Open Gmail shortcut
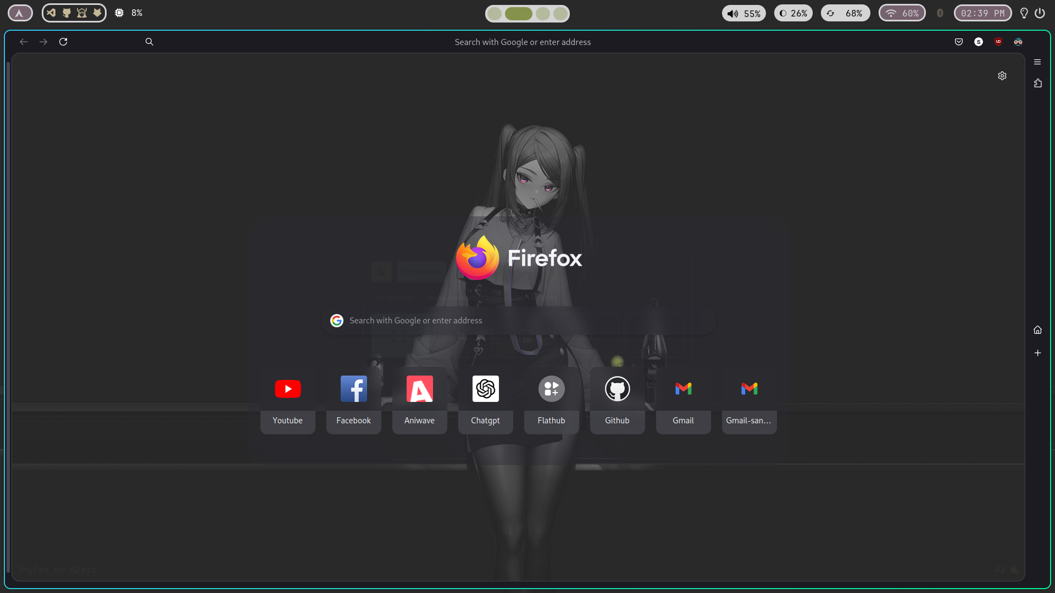Image resolution: width=1055 pixels, height=593 pixels. click(x=682, y=399)
